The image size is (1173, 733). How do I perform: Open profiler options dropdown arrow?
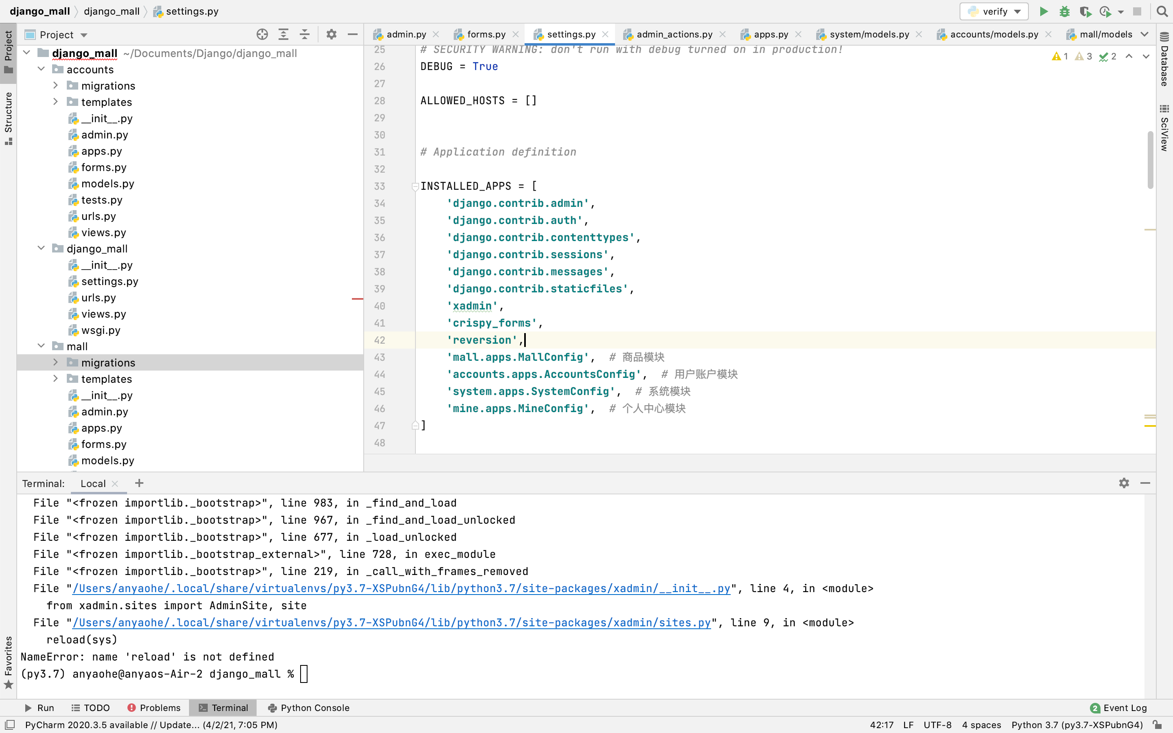point(1120,12)
